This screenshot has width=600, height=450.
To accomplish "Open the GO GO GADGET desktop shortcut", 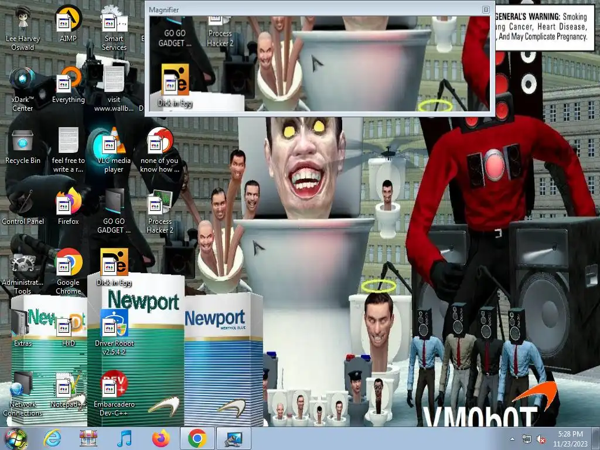I will coord(114,211).
